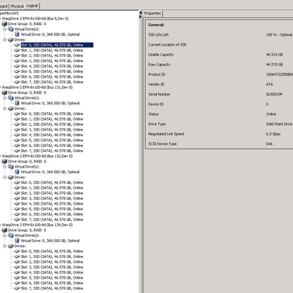Collapse Drives node under Bus 5

coord(5,40)
